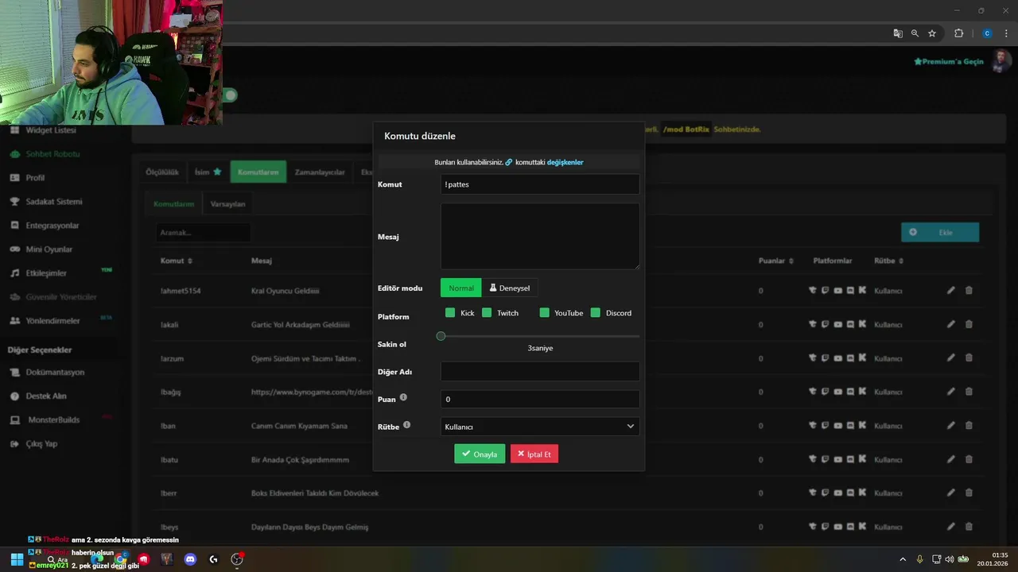Toggle the Discord platform checkbox
1018x572 pixels.
(x=596, y=313)
